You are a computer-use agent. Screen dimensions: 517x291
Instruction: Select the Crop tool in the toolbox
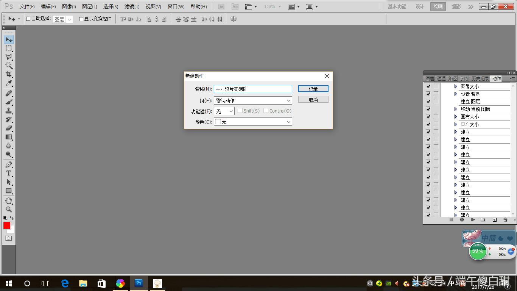pyautogui.click(x=9, y=74)
